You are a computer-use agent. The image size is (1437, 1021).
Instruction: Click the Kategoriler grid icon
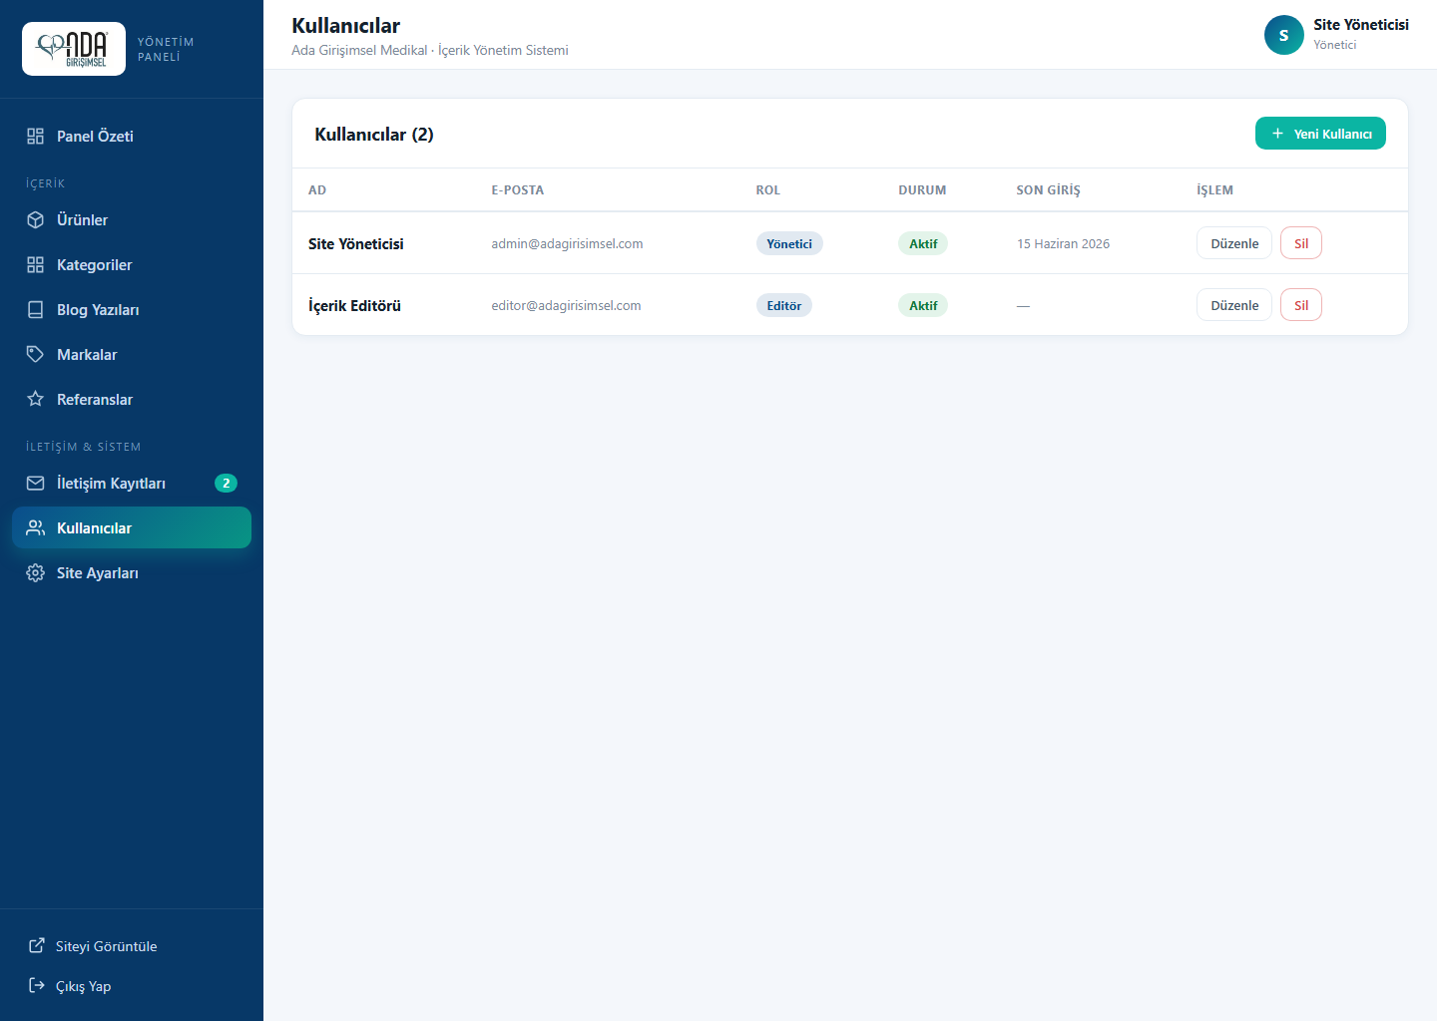(36, 265)
